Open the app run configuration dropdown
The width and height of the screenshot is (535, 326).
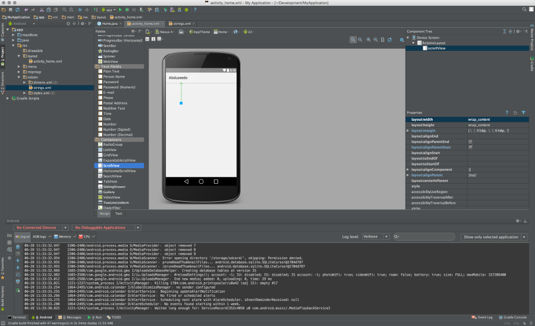(x=109, y=10)
